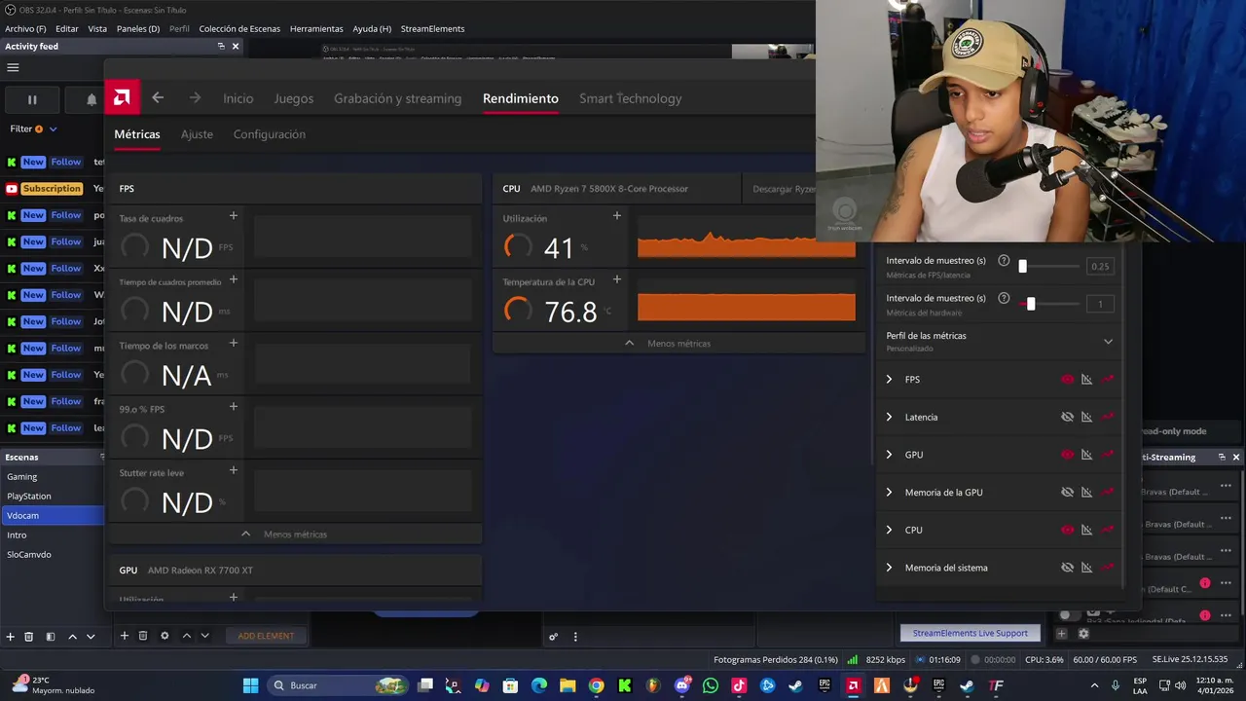Expand the Memoria del sistema section
1246x701 pixels.
click(889, 568)
